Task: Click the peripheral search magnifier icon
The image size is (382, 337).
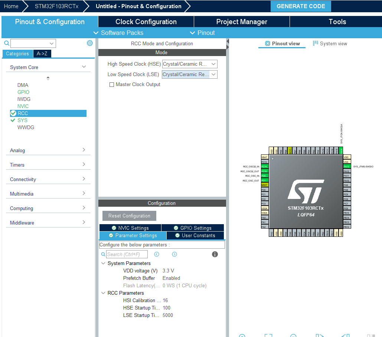Action: 7,43
